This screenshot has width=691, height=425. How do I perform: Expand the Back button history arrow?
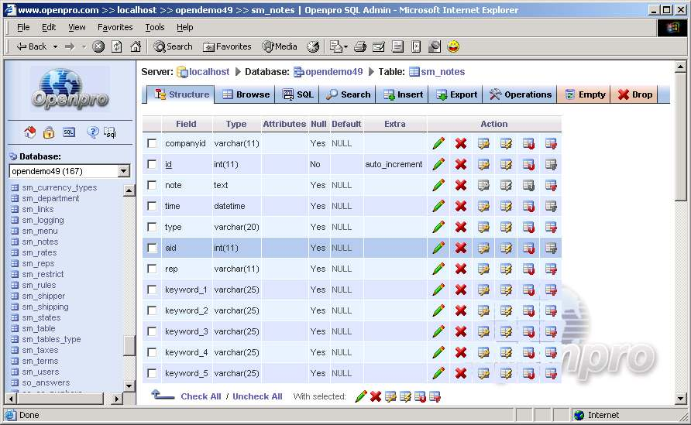point(53,46)
